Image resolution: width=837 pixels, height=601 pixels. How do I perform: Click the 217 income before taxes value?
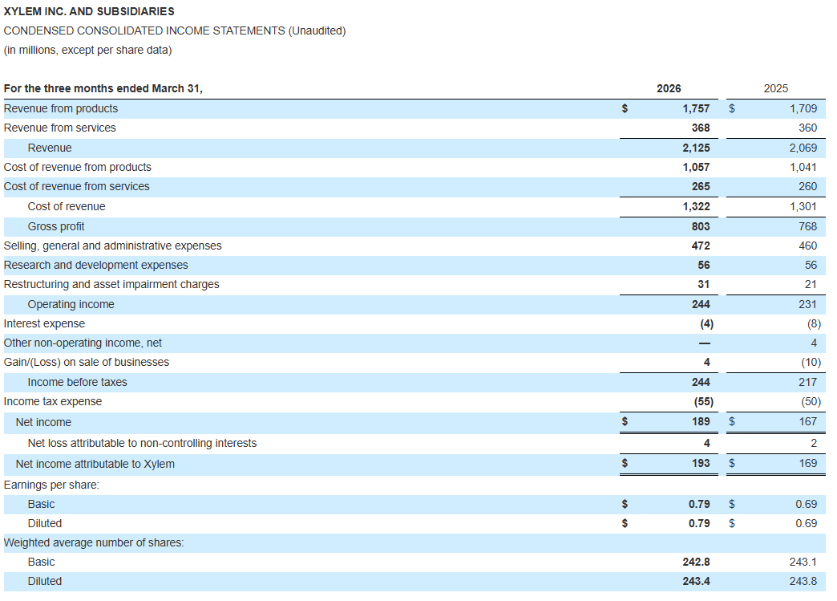[x=807, y=383]
